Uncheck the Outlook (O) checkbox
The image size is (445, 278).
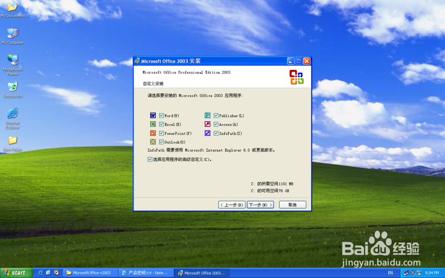(x=162, y=142)
